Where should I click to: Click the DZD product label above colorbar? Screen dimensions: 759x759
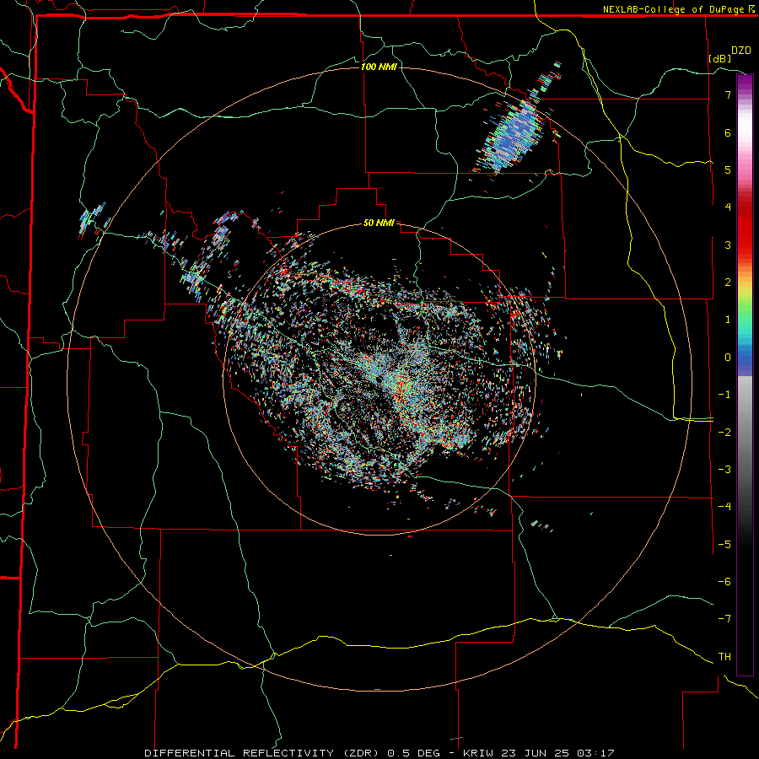[741, 51]
